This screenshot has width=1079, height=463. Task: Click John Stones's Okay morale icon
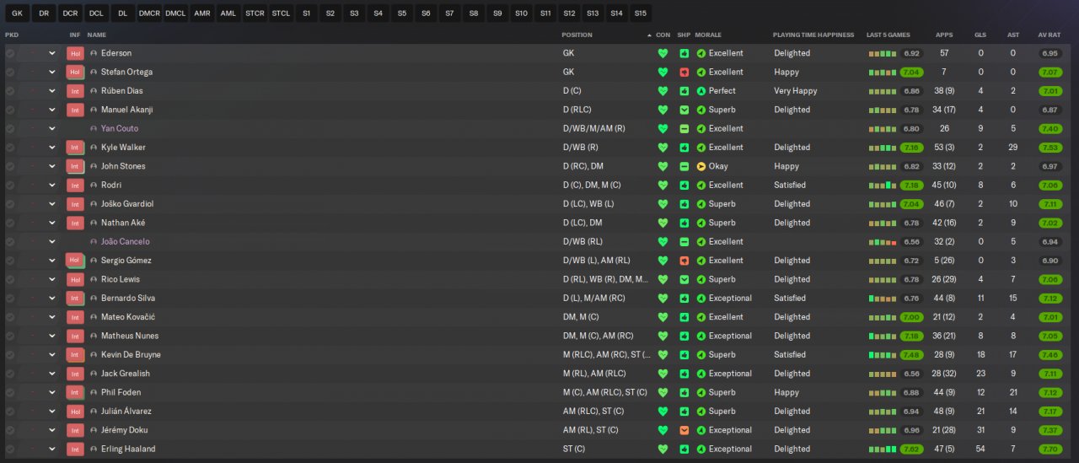(x=701, y=166)
